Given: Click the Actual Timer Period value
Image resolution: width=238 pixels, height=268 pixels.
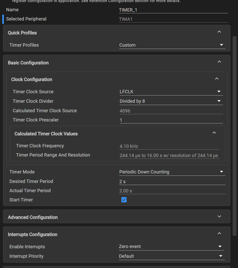Looking at the screenshot, I should pyautogui.click(x=172, y=191).
